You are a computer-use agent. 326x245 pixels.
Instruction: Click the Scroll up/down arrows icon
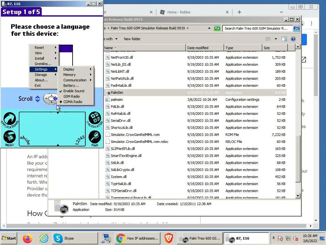(x=38, y=99)
